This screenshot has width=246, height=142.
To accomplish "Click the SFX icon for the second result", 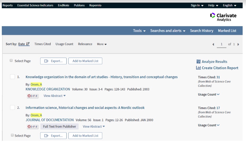I will [33, 127].
